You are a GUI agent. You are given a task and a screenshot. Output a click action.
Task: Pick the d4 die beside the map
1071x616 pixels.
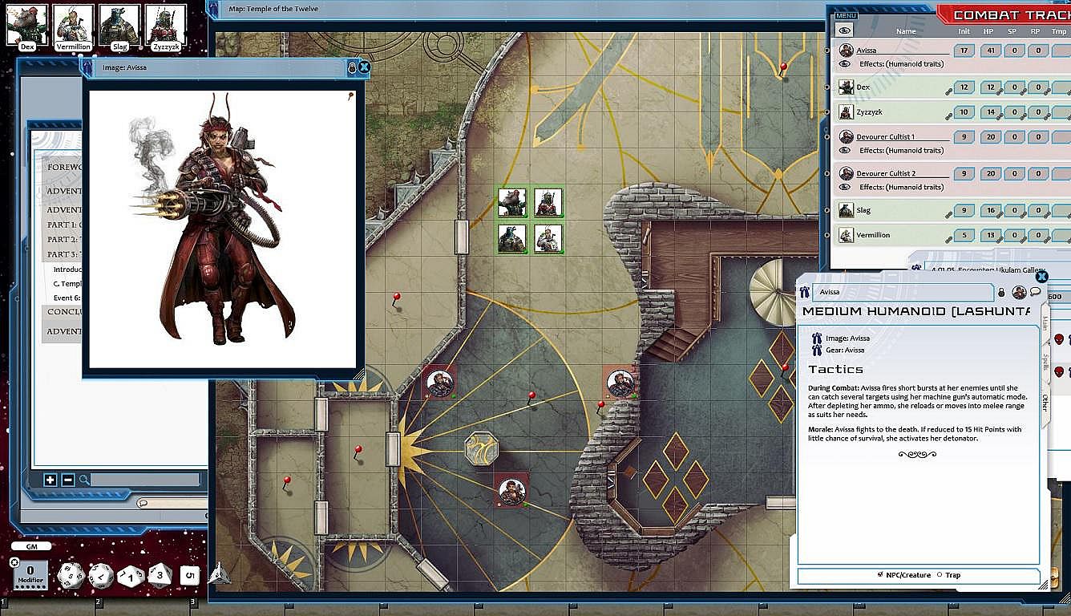click(219, 572)
